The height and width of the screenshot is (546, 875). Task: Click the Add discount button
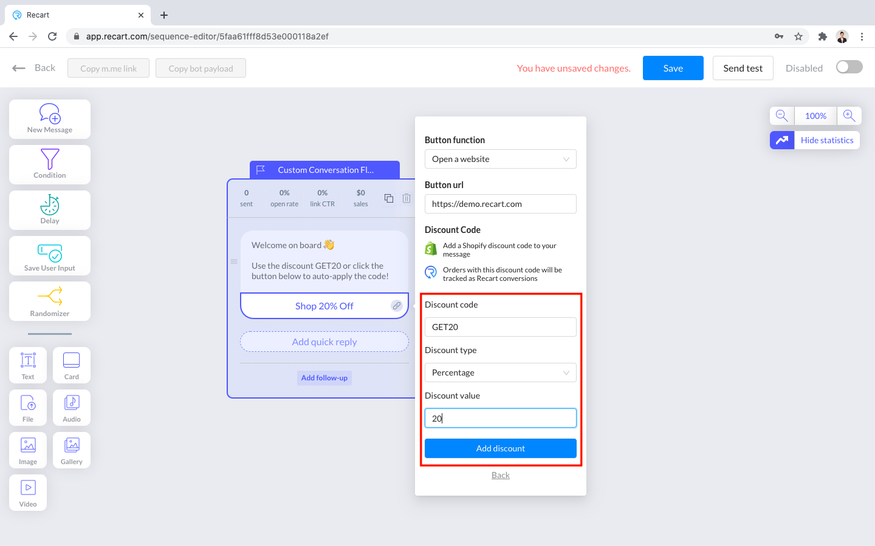[501, 448]
